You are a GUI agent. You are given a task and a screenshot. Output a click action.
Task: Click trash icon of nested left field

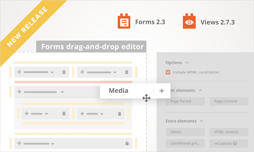tap(64, 114)
